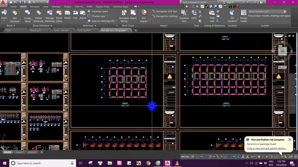Screen dimensions: 298x167
Task: Open the Express Tools ribbon tab
Action: [x=102, y=6]
